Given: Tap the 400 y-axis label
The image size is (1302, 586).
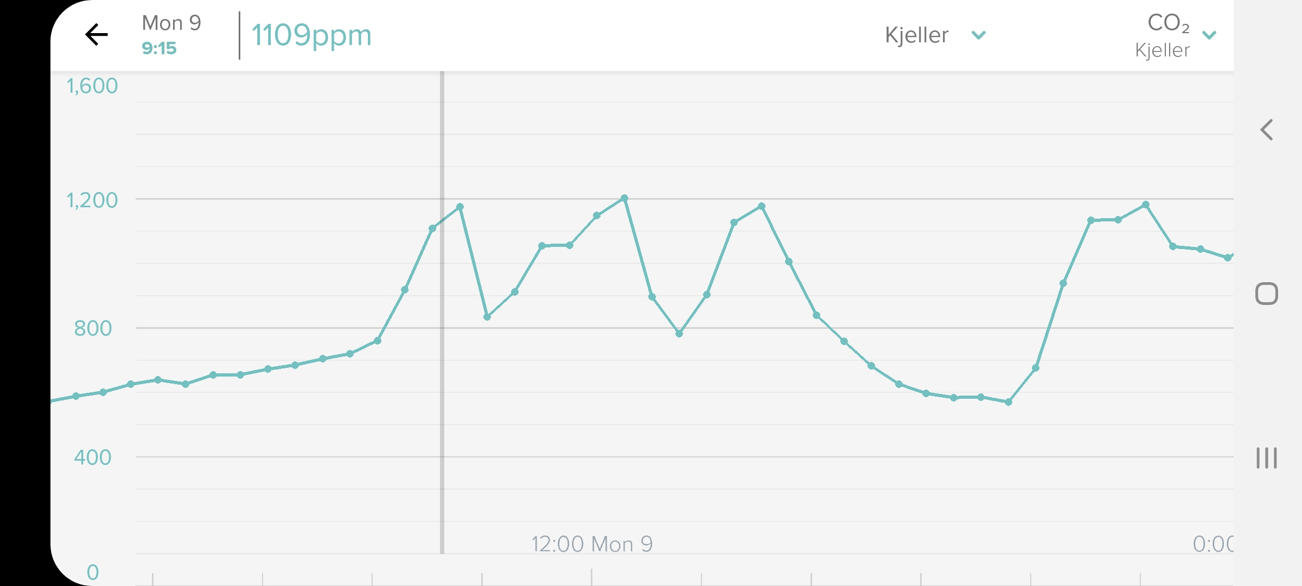Looking at the screenshot, I should tap(93, 457).
